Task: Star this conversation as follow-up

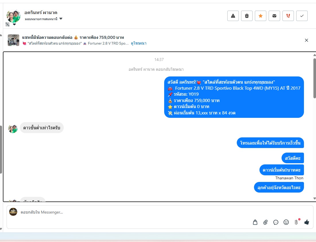Action: click(x=260, y=16)
